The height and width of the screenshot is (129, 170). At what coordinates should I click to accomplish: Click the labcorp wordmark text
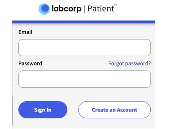(x=66, y=9)
